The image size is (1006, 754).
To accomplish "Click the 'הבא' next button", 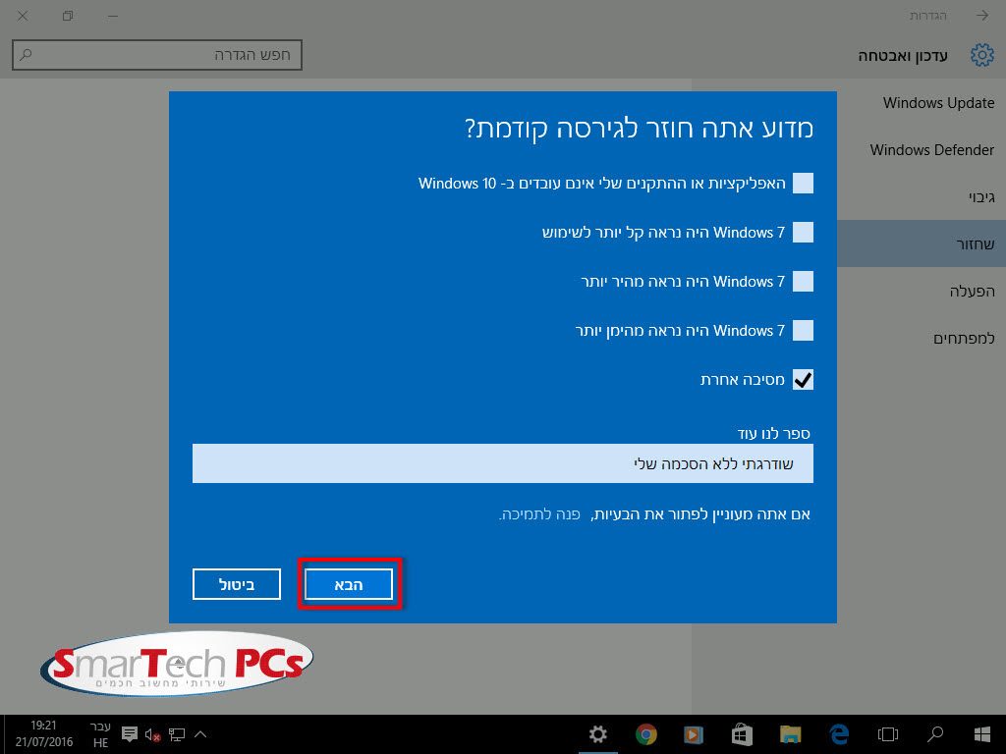I will coord(349,584).
